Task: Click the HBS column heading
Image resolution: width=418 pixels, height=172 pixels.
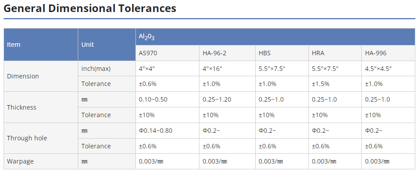Action: 282,53
